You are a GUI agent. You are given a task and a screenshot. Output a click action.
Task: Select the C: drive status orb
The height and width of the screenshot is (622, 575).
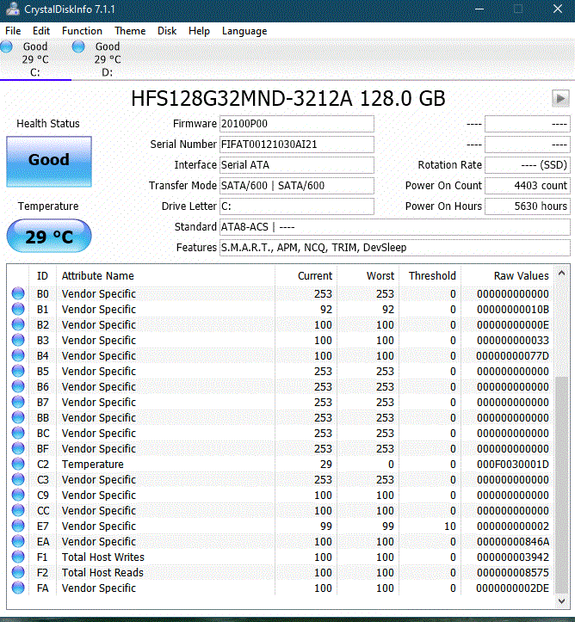(x=7, y=46)
